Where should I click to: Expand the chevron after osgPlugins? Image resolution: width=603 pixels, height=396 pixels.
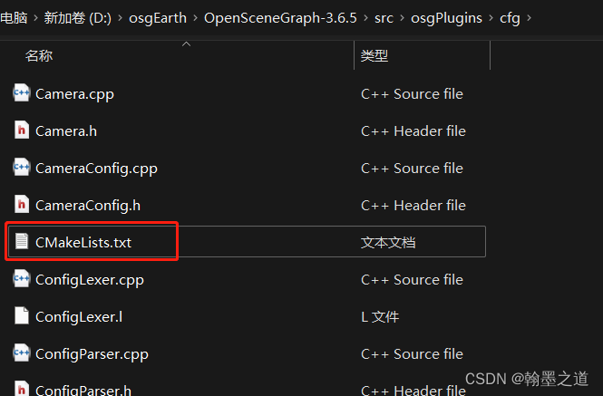click(x=491, y=18)
